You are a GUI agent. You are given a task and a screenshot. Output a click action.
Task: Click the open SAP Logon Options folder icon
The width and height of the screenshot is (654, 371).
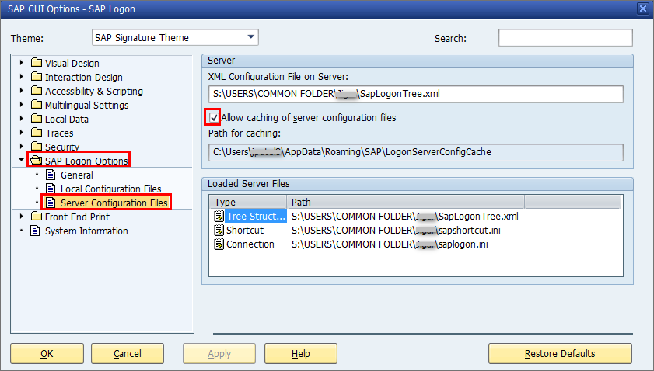click(x=37, y=161)
